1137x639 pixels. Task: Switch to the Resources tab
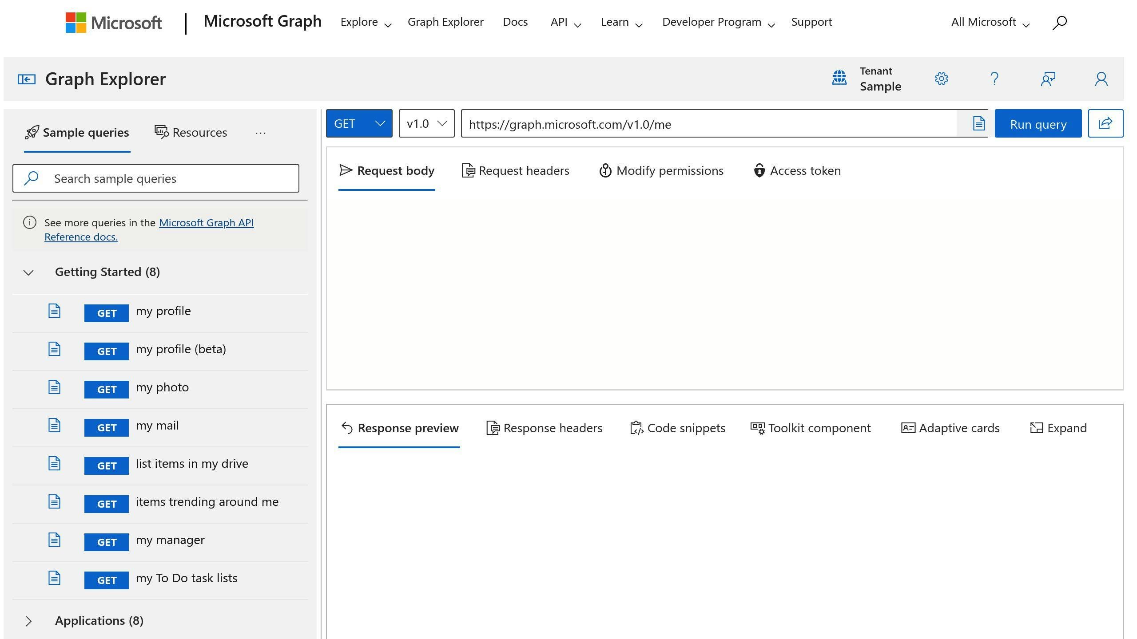tap(191, 133)
